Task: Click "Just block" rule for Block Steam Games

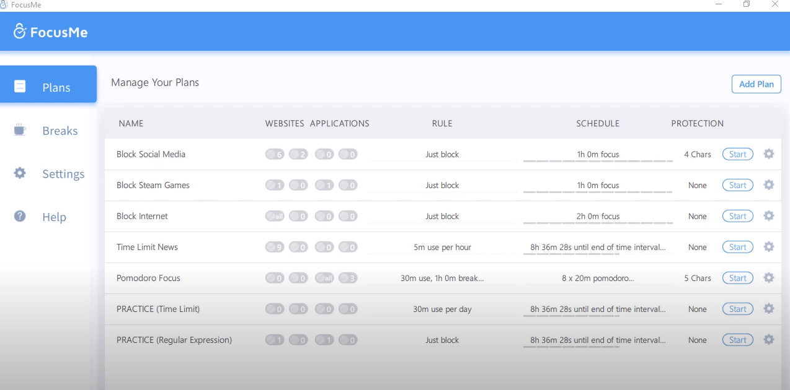Action: pos(442,185)
